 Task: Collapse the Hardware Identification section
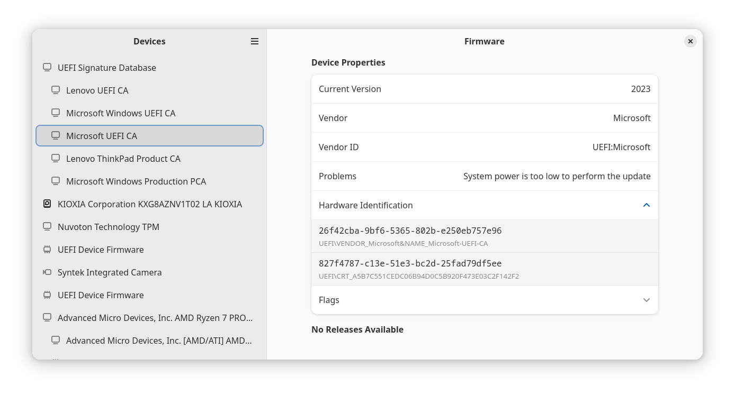point(646,205)
